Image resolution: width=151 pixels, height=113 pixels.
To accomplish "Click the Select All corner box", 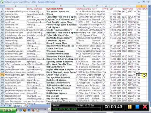I will (3, 6).
